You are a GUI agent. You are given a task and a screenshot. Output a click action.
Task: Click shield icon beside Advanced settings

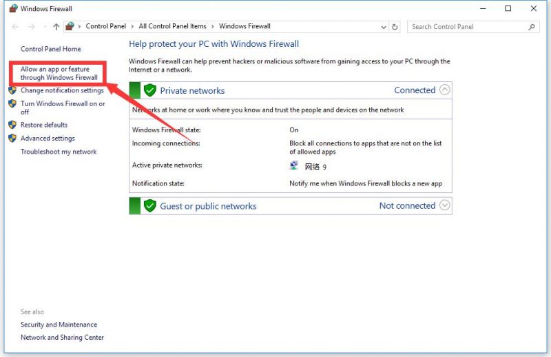12,139
